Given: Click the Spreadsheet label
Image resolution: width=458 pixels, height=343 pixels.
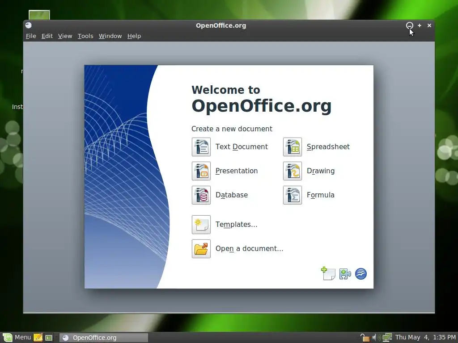Looking at the screenshot, I should point(328,146).
